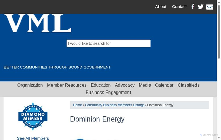This screenshot has height=140, width=221.
Task: Open the About page
Action: click(161, 7)
